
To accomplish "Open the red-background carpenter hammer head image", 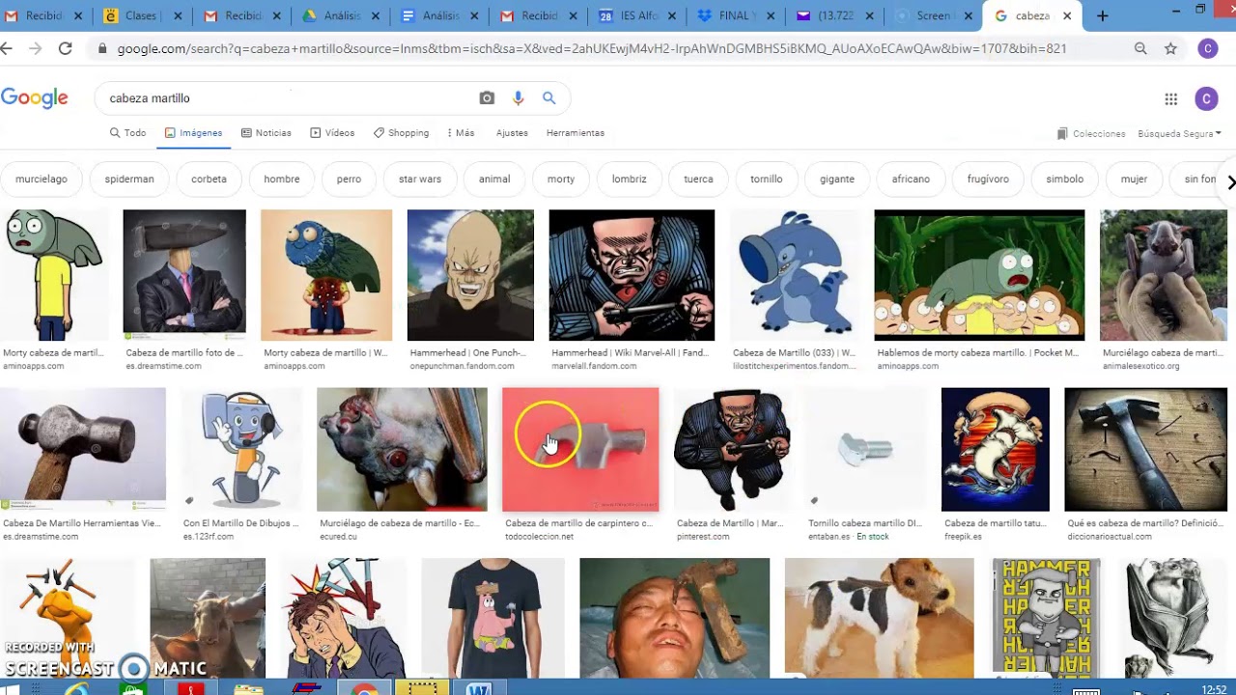I will point(580,449).
